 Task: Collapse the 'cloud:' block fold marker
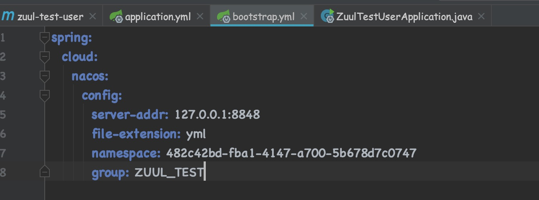[44, 57]
